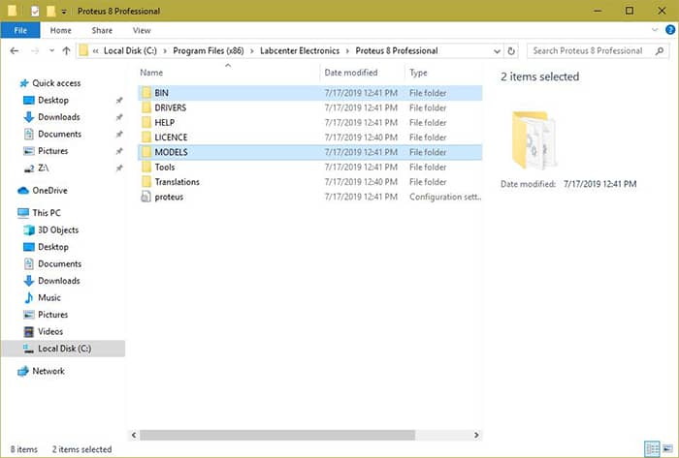
Task: Select the HELP folder
Action: pos(310,123)
